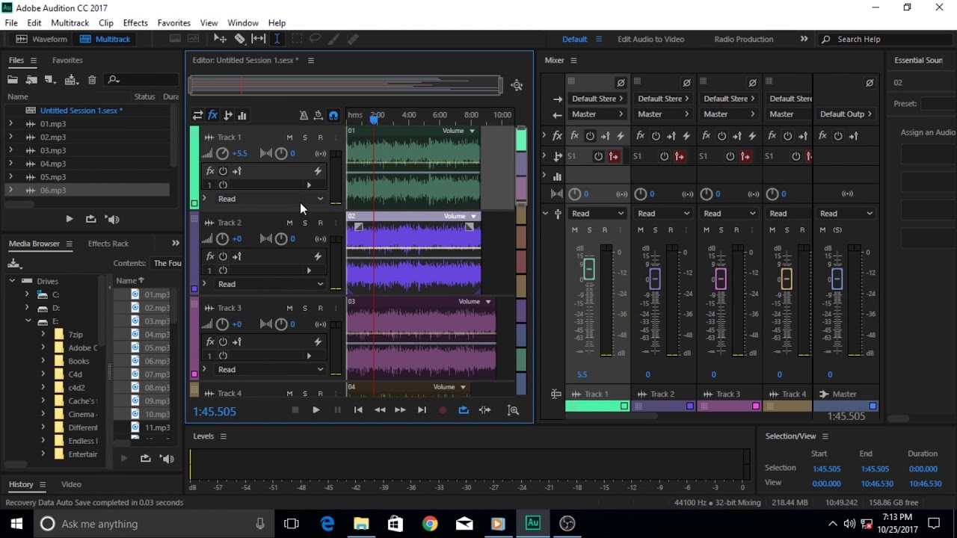957x538 pixels.
Task: Toggle snapping magnet icon
Action: tap(333, 115)
